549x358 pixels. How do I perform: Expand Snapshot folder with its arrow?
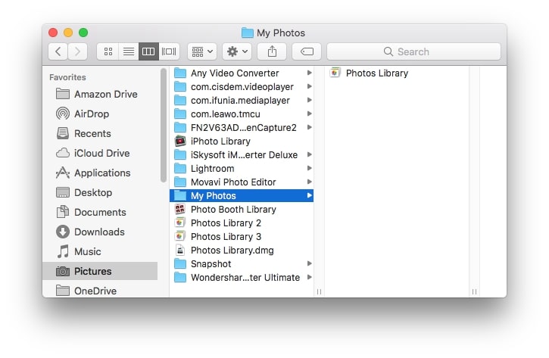tap(309, 263)
